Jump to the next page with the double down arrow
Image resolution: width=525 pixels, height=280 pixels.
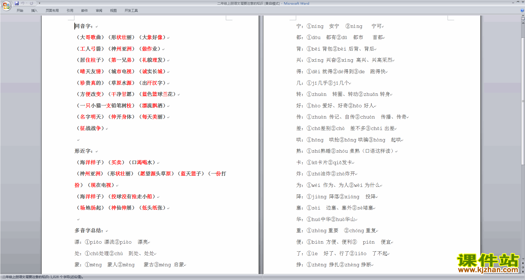(x=523, y=272)
